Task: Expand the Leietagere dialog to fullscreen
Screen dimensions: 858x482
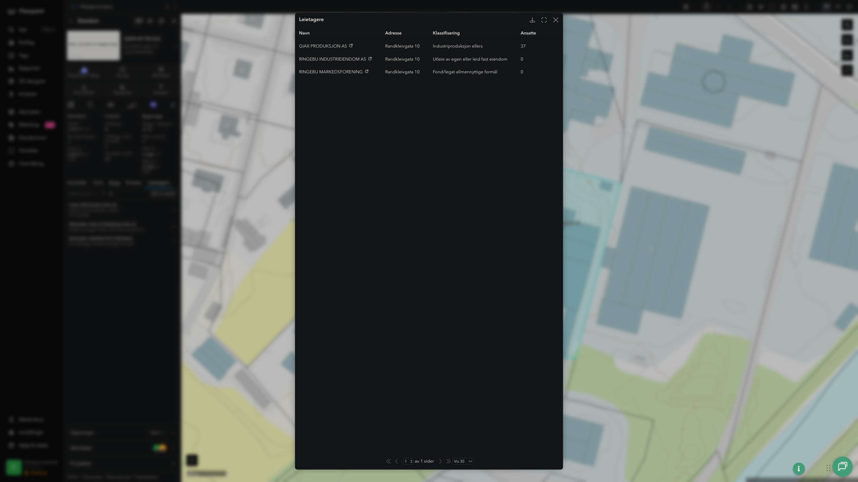Action: click(544, 20)
